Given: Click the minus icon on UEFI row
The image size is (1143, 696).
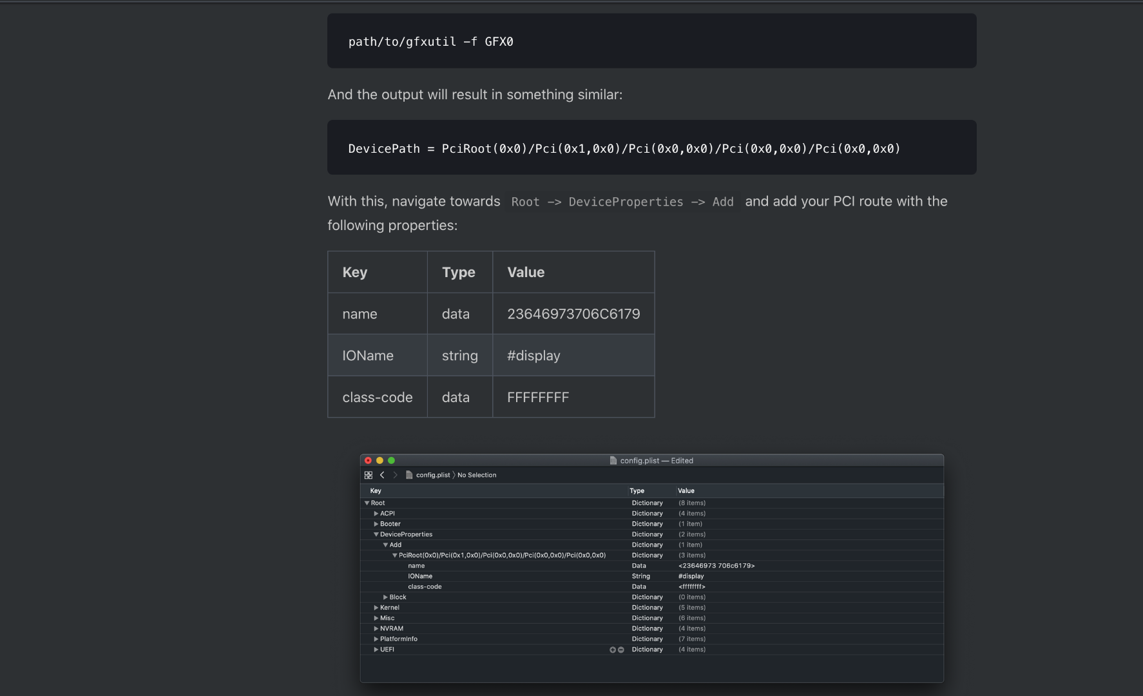Looking at the screenshot, I should pos(621,650).
